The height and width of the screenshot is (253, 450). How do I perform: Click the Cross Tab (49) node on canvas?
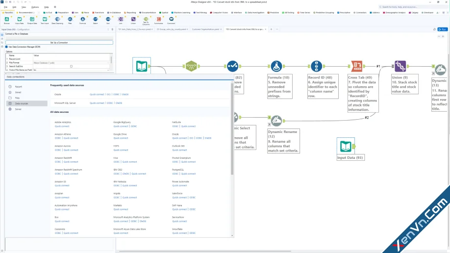tap(357, 66)
